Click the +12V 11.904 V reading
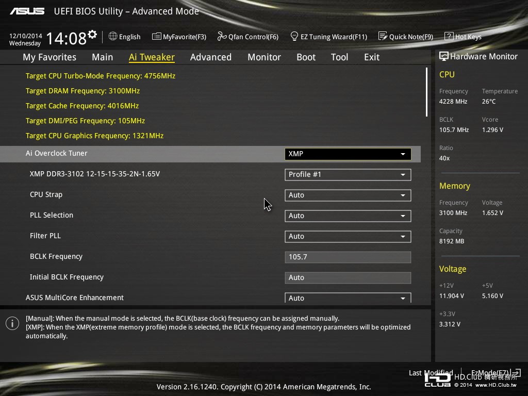This screenshot has height=396, width=528. pyautogui.click(x=452, y=295)
